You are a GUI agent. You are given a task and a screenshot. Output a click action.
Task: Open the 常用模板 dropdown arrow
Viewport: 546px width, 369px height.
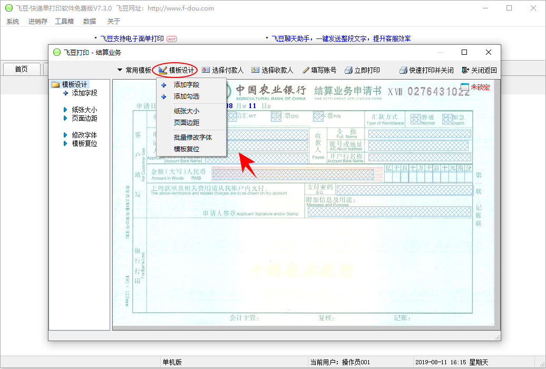tap(120, 70)
